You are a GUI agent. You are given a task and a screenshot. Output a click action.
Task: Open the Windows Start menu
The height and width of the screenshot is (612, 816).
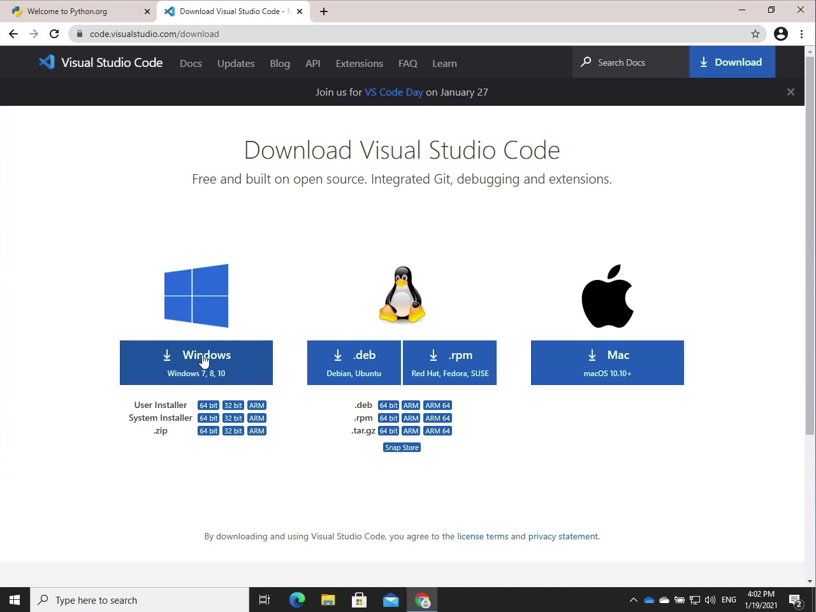(15, 600)
